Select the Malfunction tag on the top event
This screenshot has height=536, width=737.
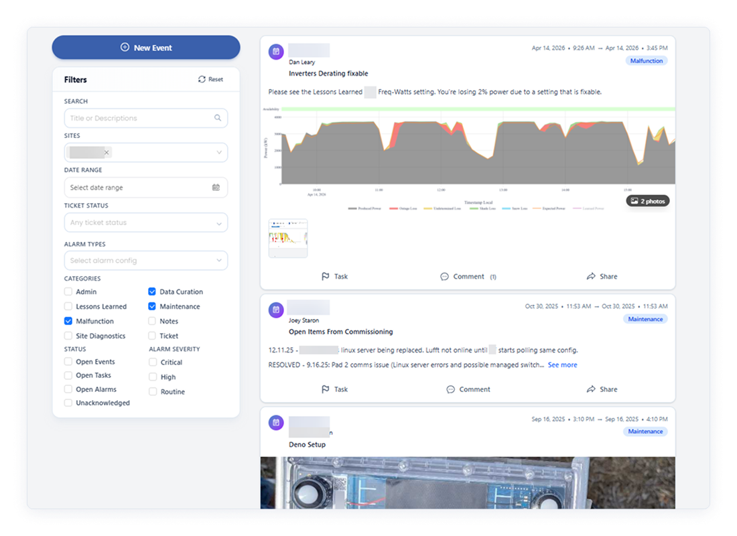(646, 60)
